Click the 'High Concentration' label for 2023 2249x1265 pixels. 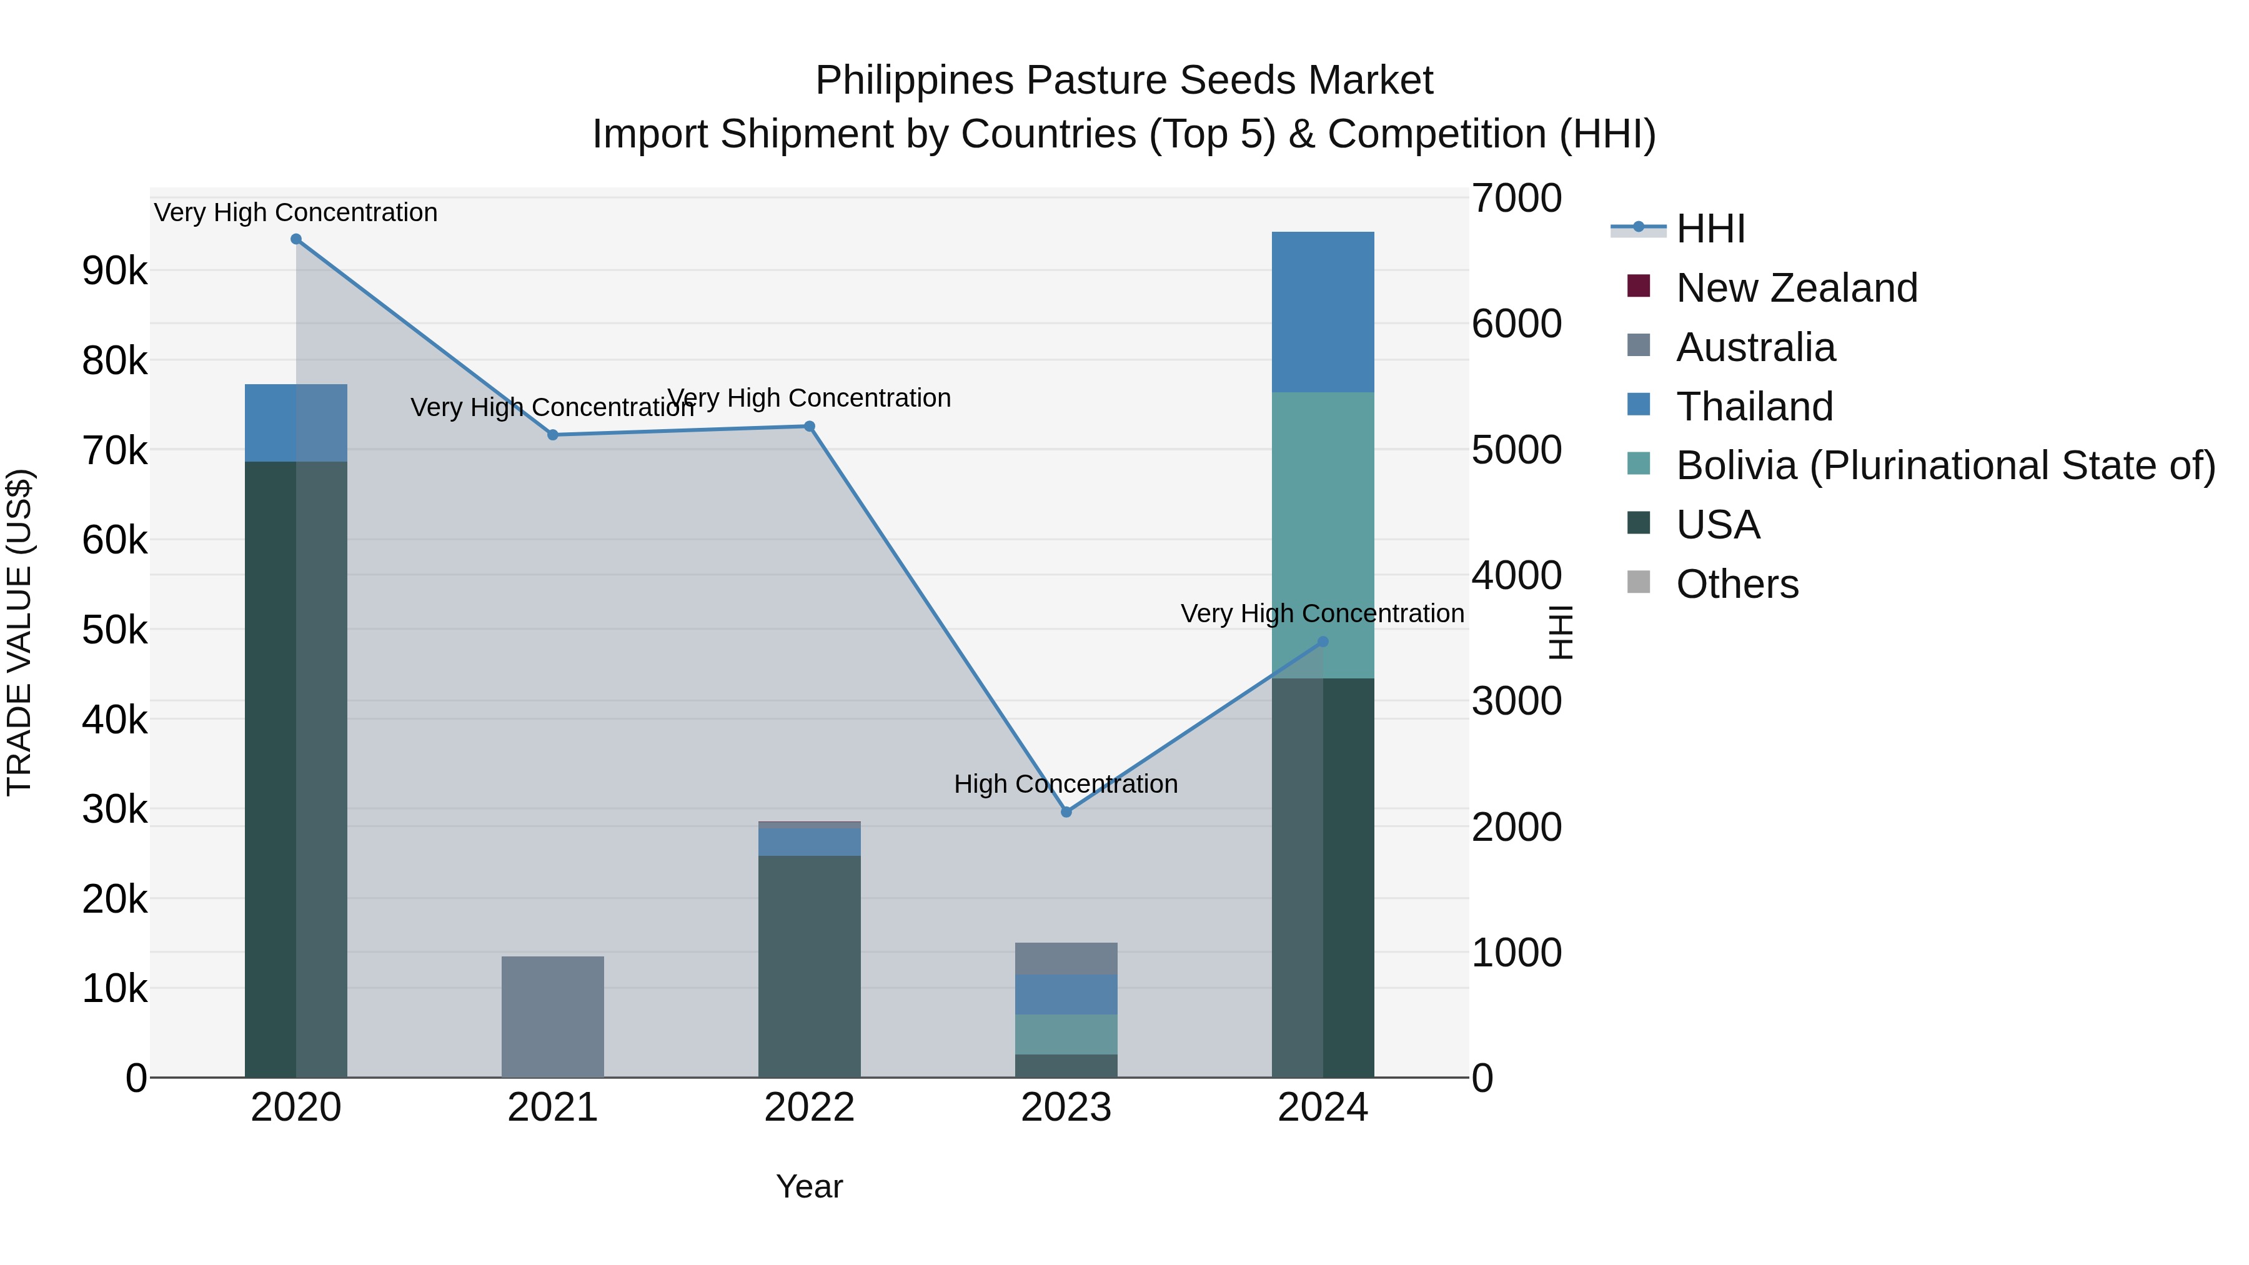(x=1066, y=784)
